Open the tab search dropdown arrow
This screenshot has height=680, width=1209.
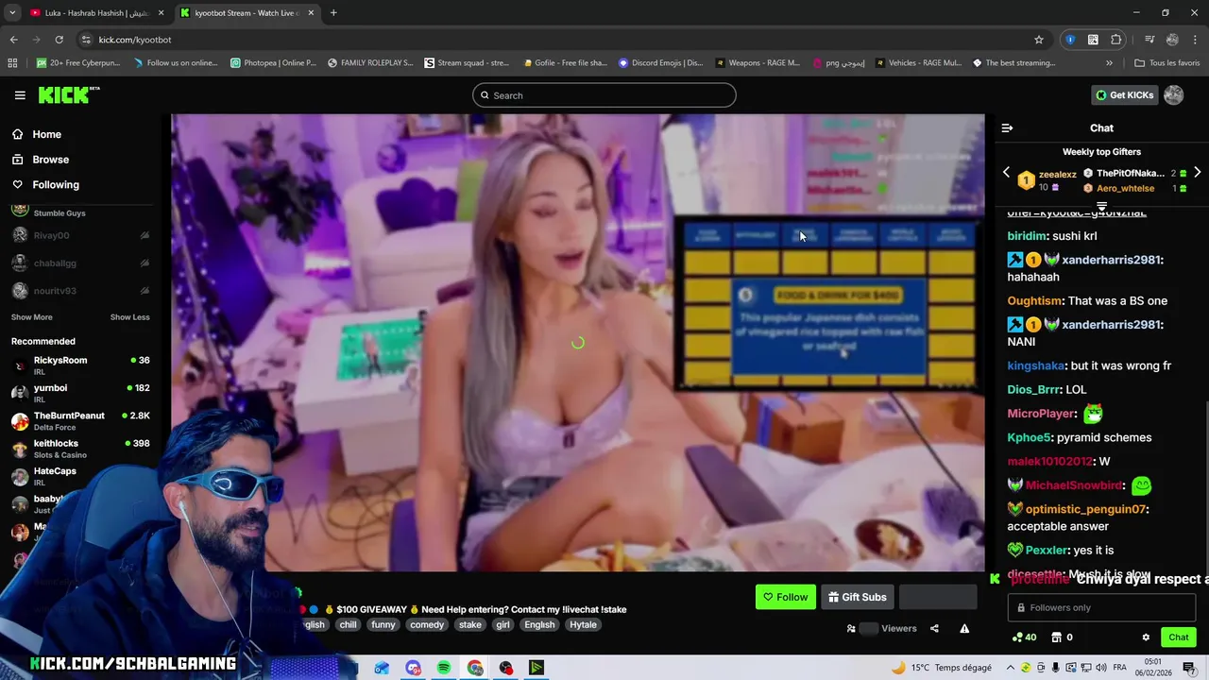click(12, 13)
